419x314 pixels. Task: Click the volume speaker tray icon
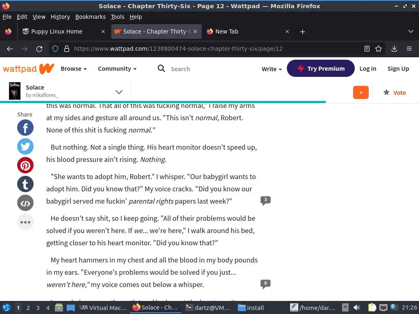pyautogui.click(x=357, y=307)
